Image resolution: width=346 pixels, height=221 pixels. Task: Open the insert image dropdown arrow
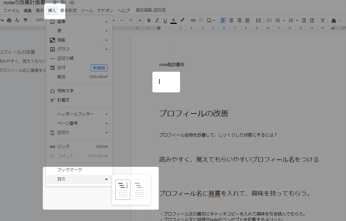point(215,20)
